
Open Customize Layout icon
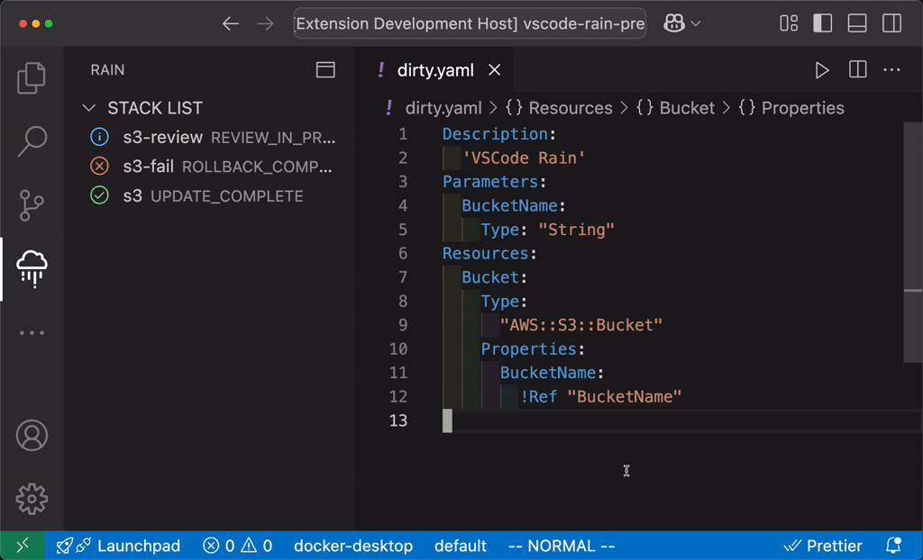(x=789, y=23)
